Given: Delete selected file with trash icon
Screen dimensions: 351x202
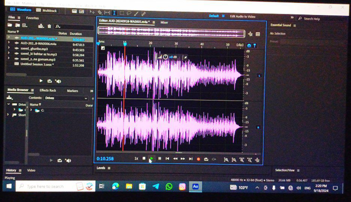Looking at the screenshot, I should click(x=50, y=26).
